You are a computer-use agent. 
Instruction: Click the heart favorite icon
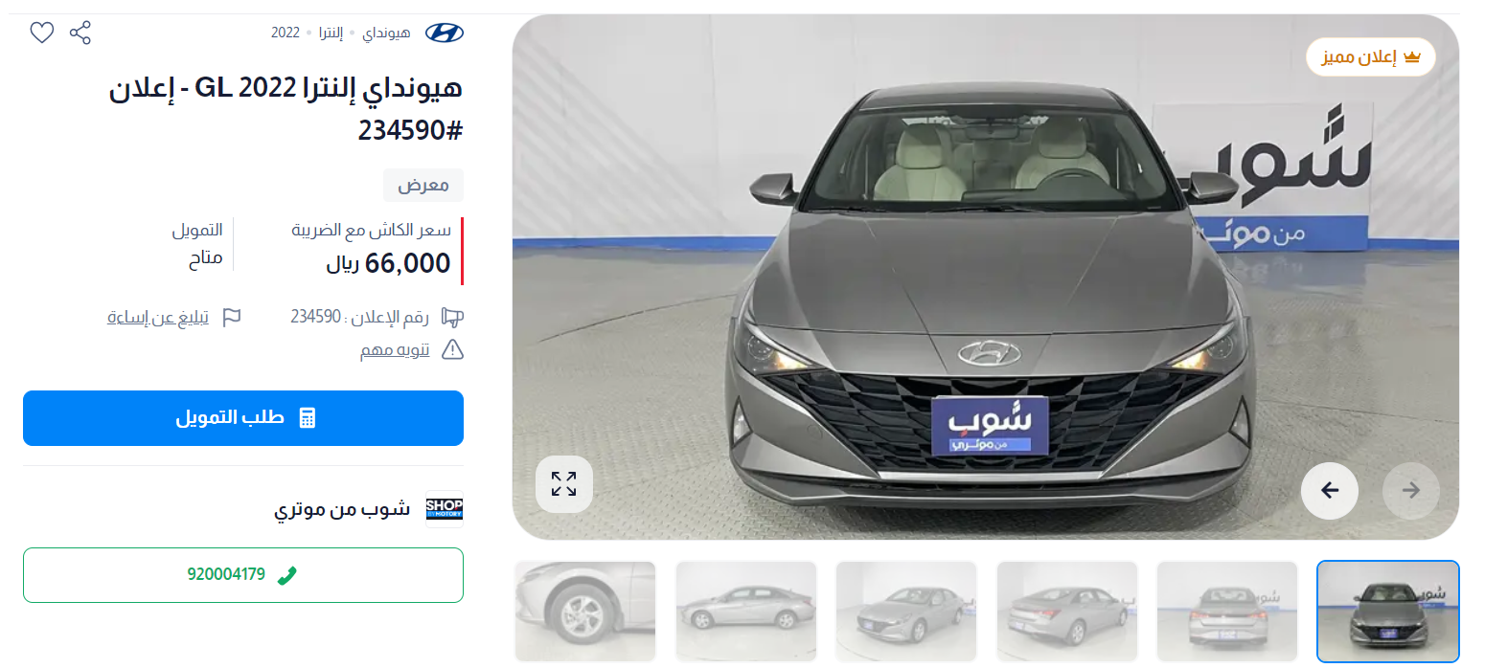[41, 33]
